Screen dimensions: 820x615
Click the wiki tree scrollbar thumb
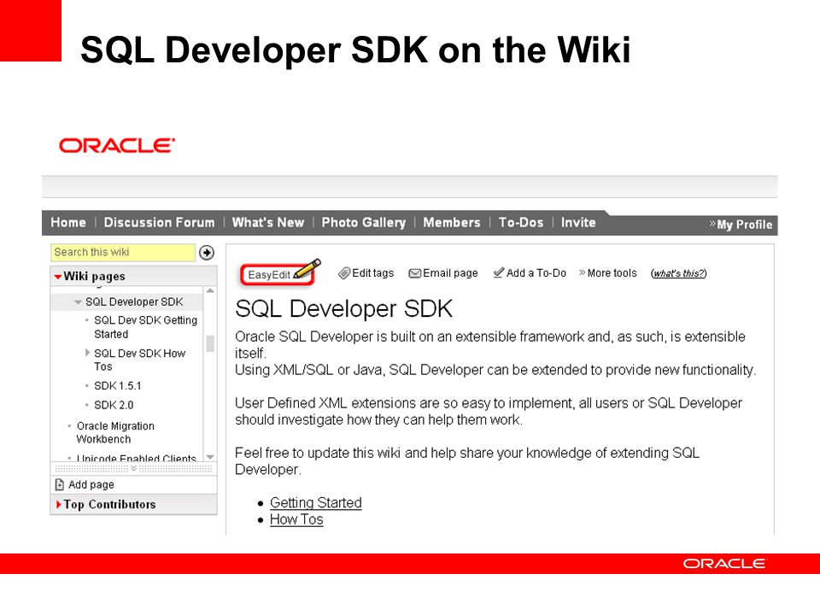point(210,343)
